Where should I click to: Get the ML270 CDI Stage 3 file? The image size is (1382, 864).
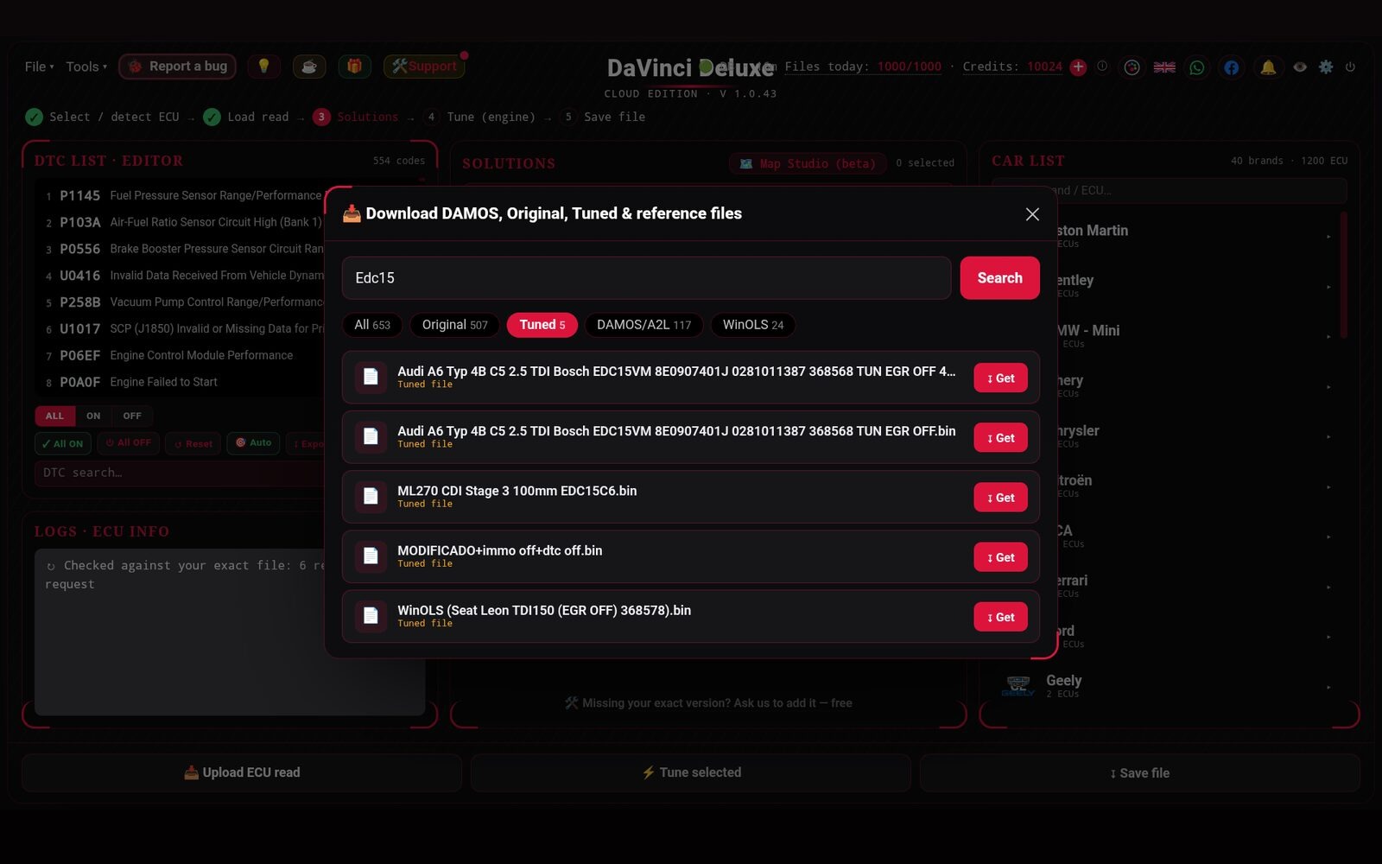click(1000, 498)
